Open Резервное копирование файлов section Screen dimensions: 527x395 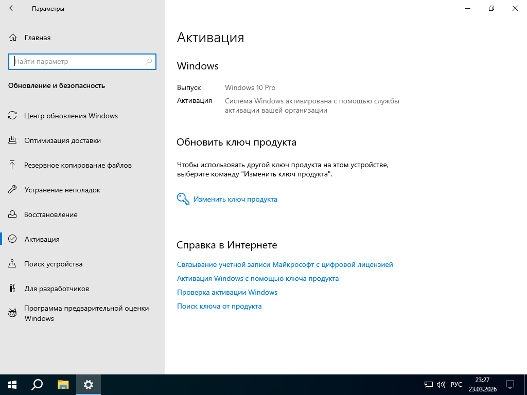coord(78,165)
